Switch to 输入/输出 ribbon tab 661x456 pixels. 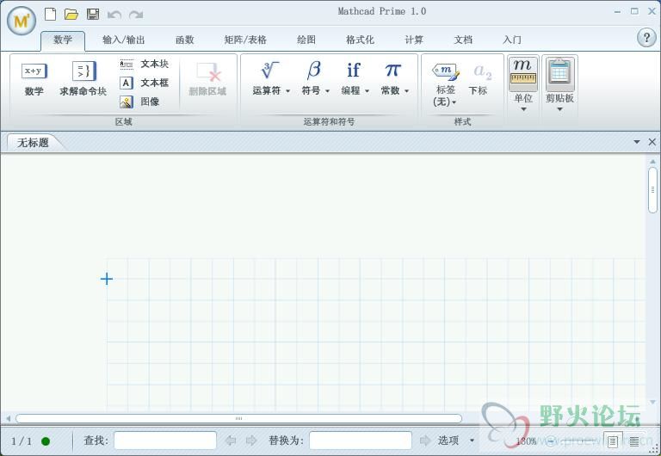tap(124, 40)
